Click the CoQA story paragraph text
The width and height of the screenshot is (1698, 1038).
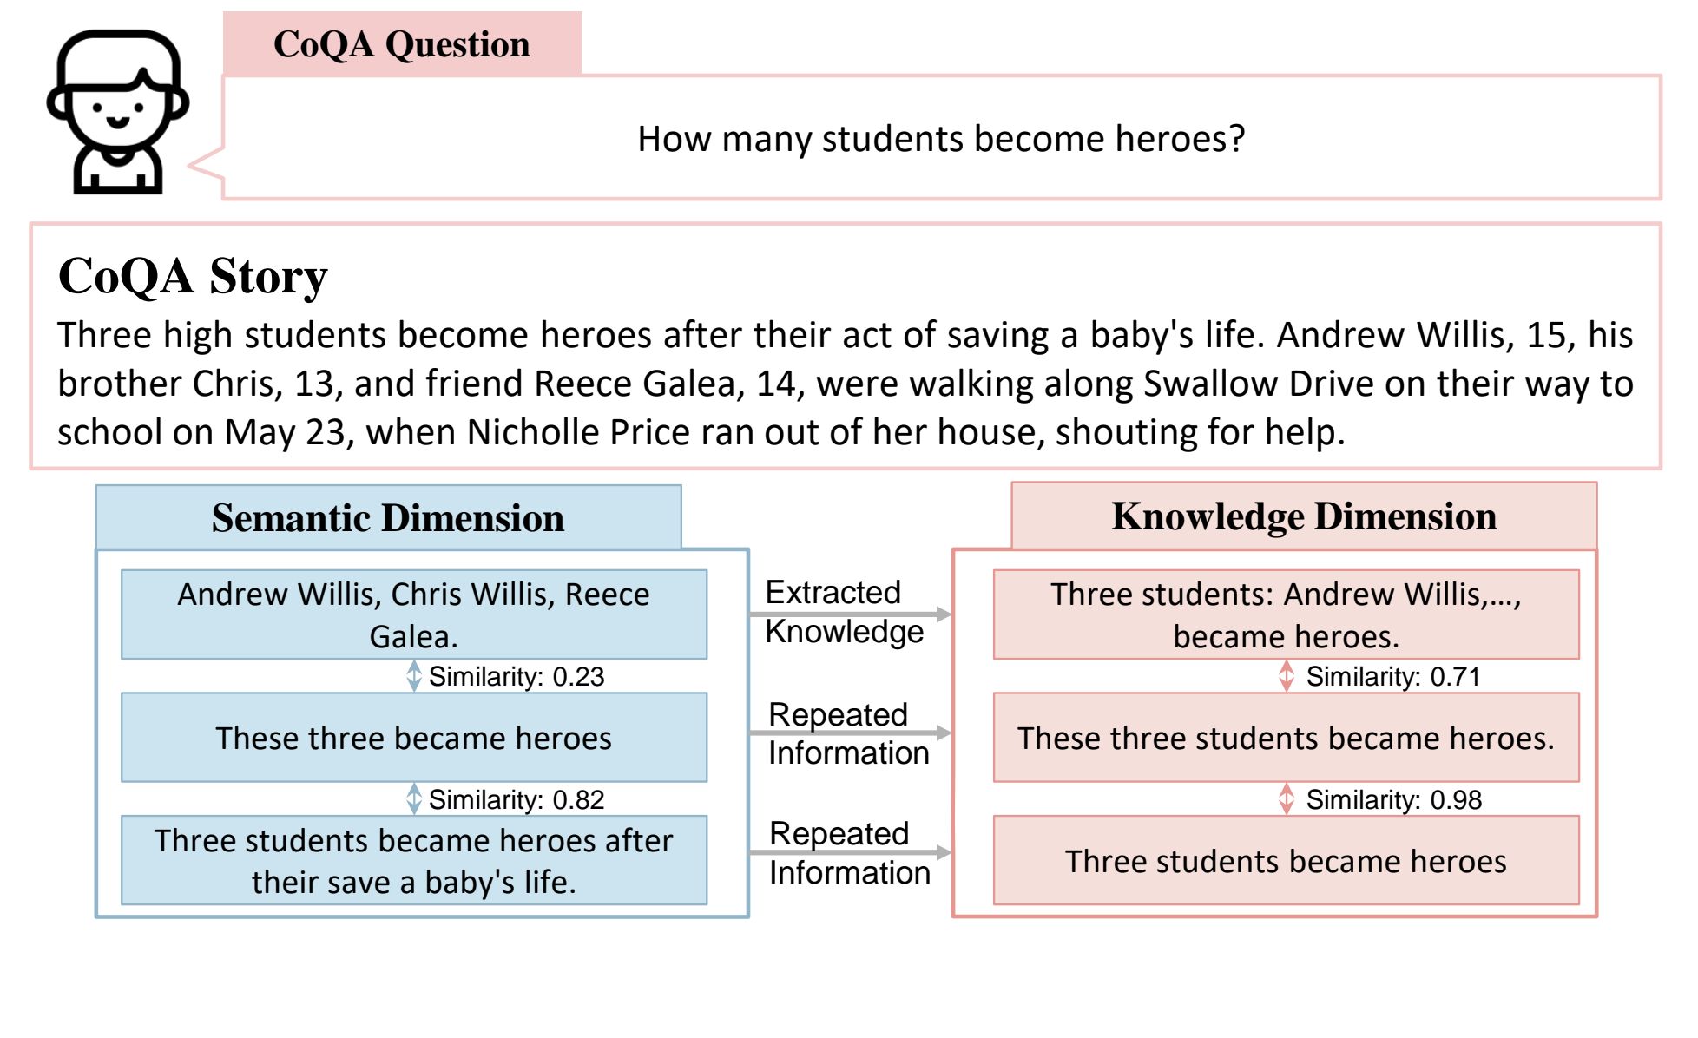pos(846,384)
